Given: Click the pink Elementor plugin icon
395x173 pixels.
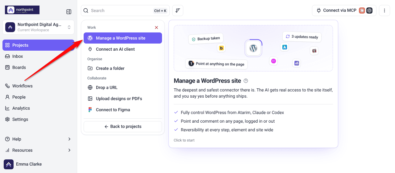Looking at the screenshot, I should [273, 61].
